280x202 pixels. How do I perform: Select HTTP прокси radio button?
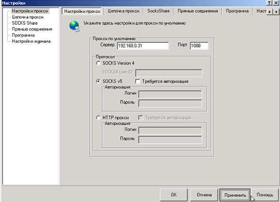point(98,117)
